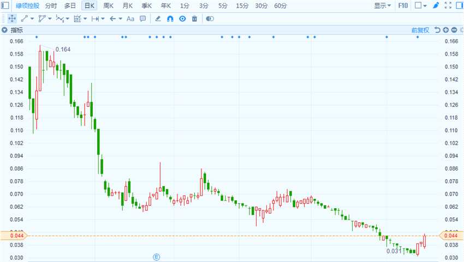This screenshot has height=262, width=464.
Task: Select the Aa text annotation tool
Action: point(130,19)
